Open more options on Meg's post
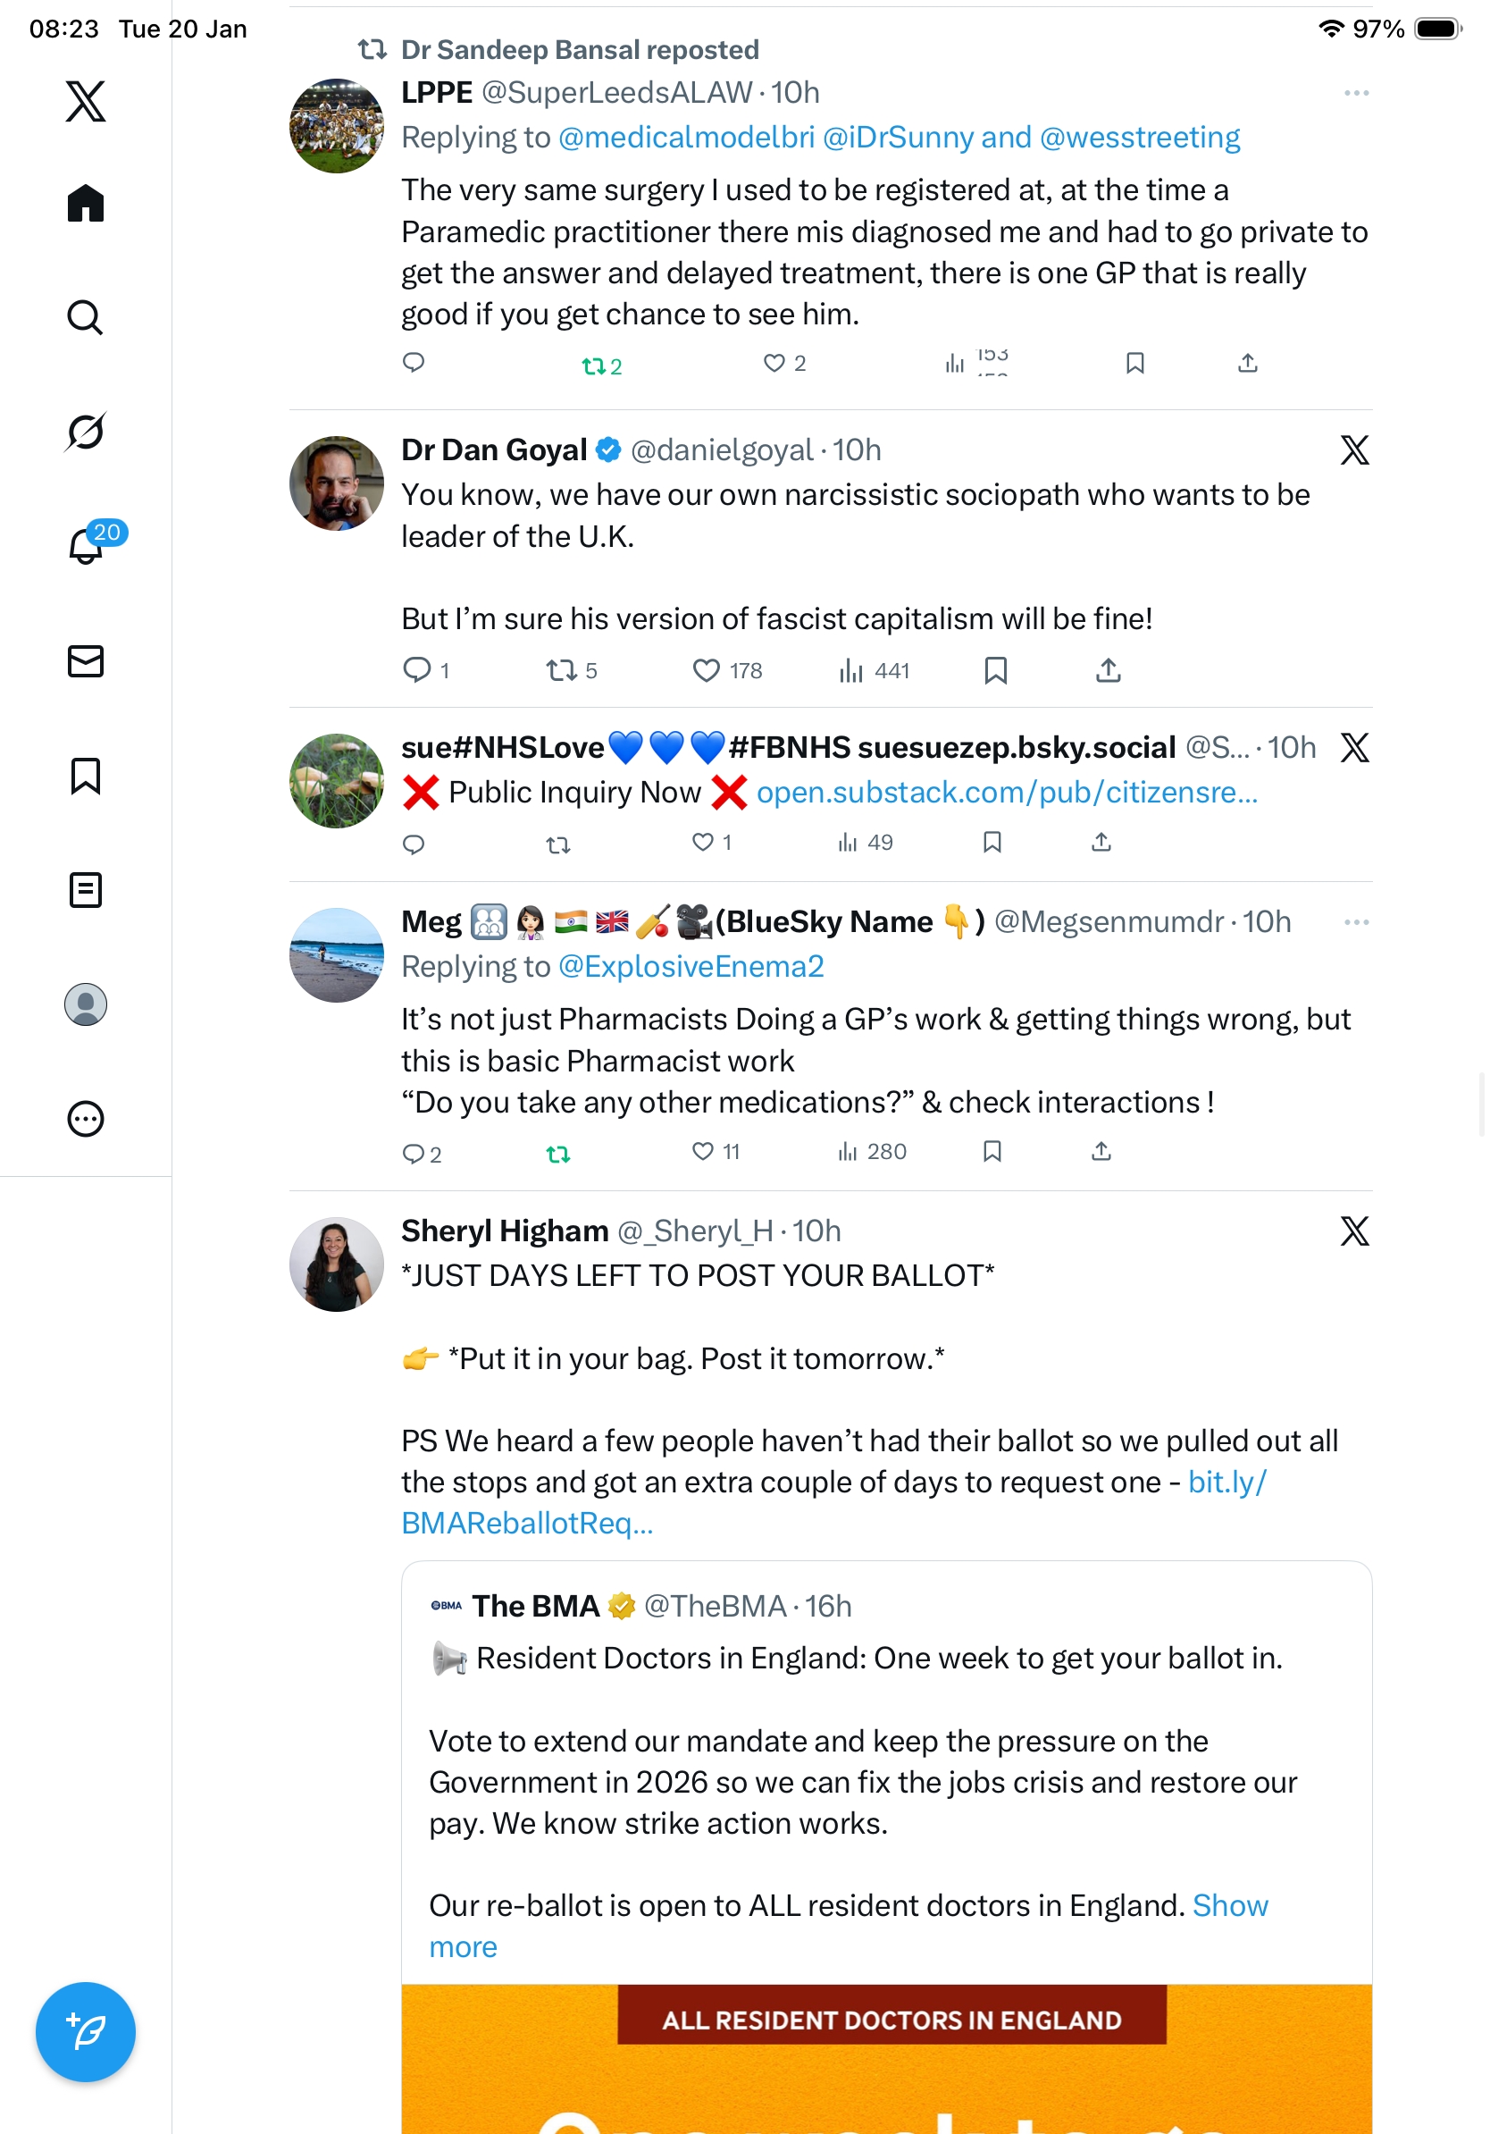1490x2134 pixels. tap(1355, 922)
